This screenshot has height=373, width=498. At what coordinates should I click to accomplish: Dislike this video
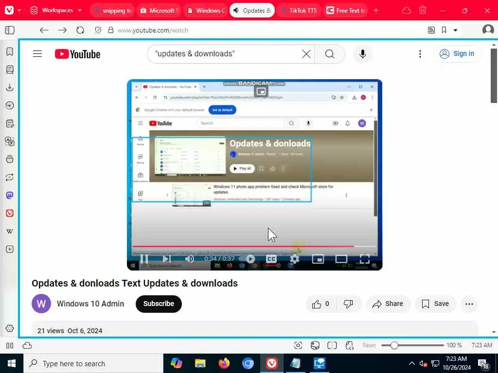coord(348,304)
